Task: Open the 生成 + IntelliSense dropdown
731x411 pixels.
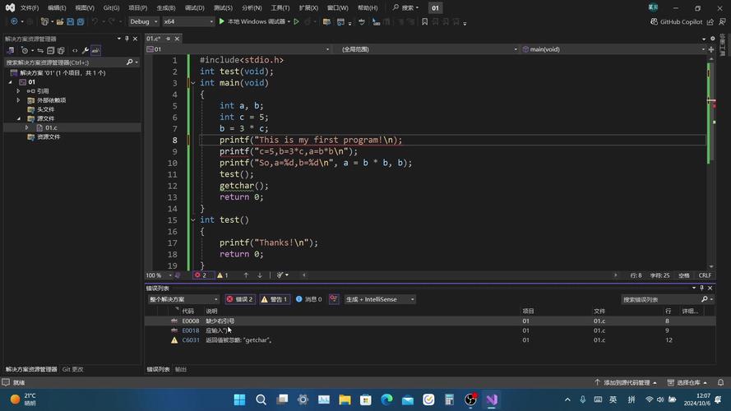Action: pyautogui.click(x=380, y=299)
